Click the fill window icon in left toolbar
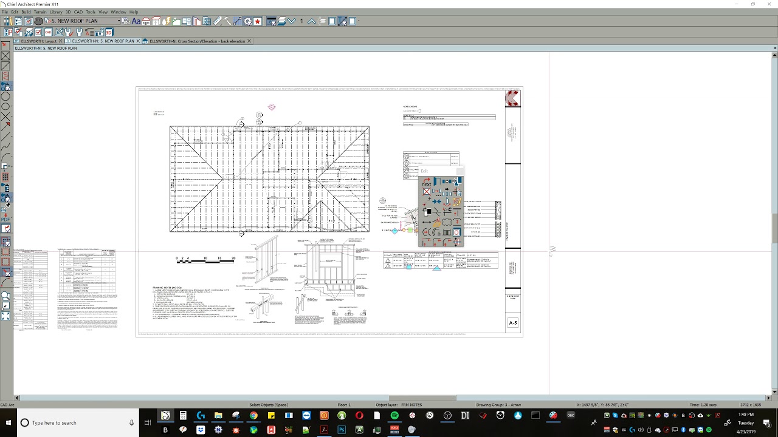778x437 pixels. click(5, 316)
